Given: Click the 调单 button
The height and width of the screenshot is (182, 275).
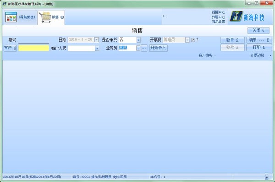Looking at the screenshot, I should click(x=259, y=40).
